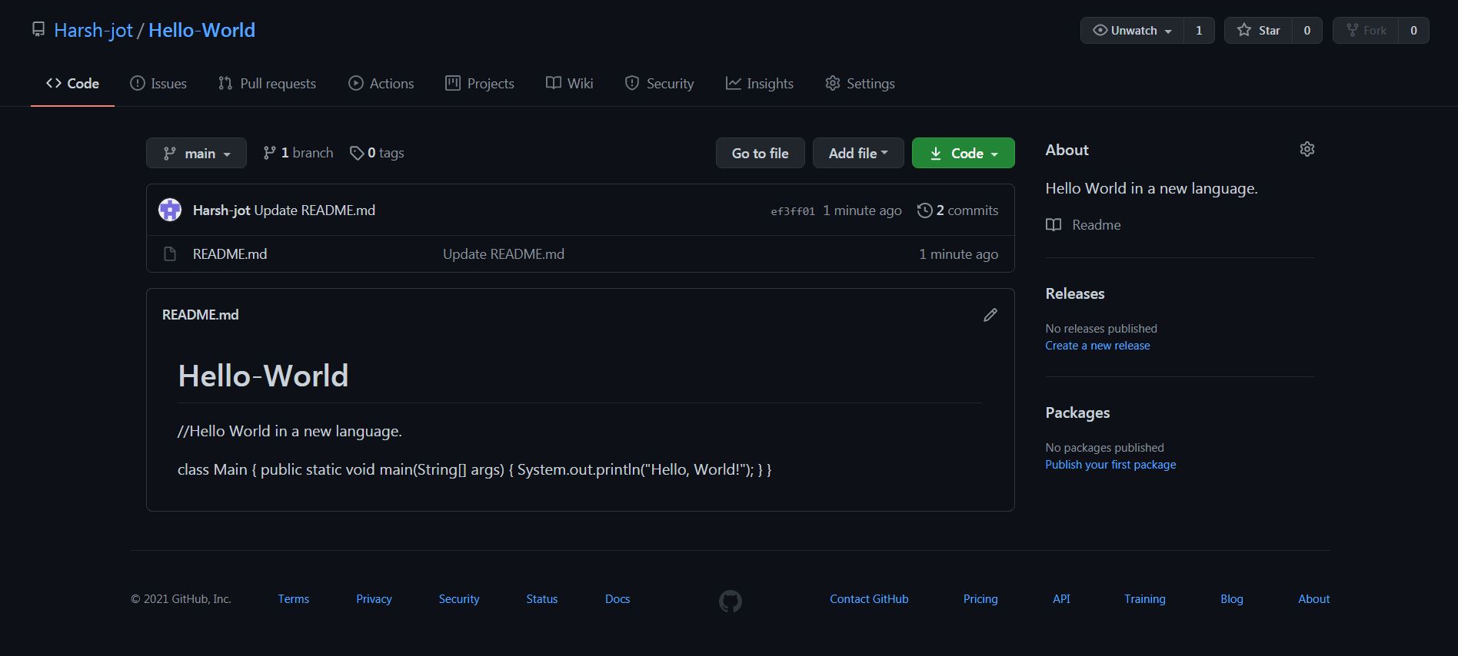Open the Terms footer link
This screenshot has width=1458, height=656.
[294, 599]
